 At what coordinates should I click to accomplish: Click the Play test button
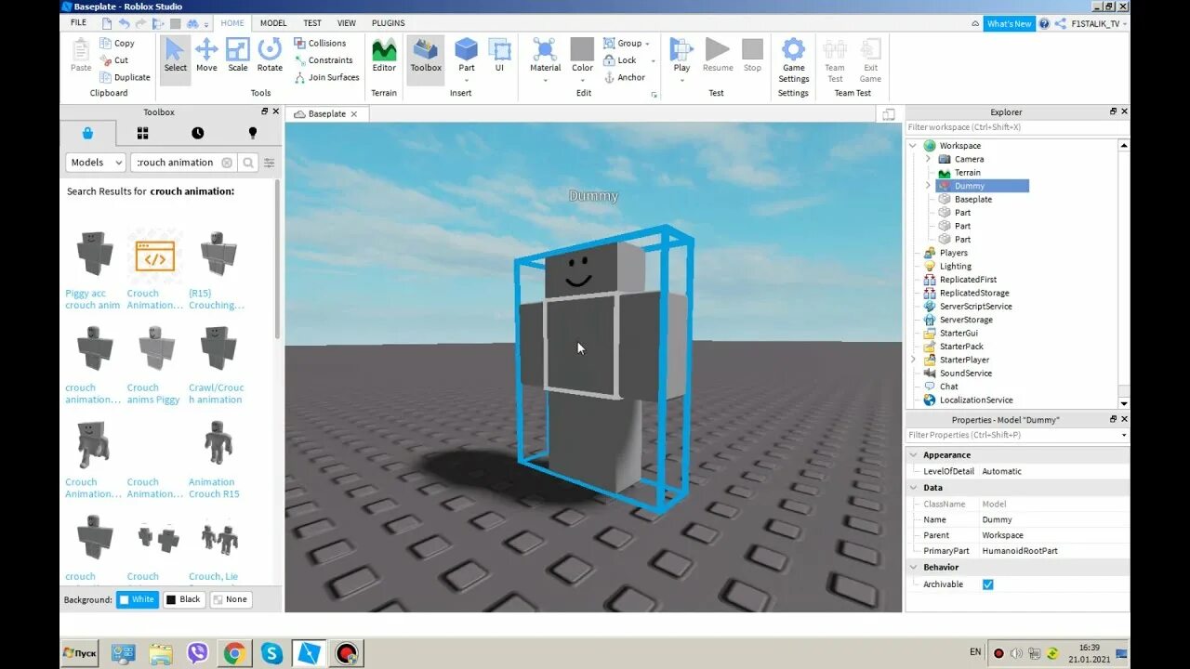click(681, 58)
